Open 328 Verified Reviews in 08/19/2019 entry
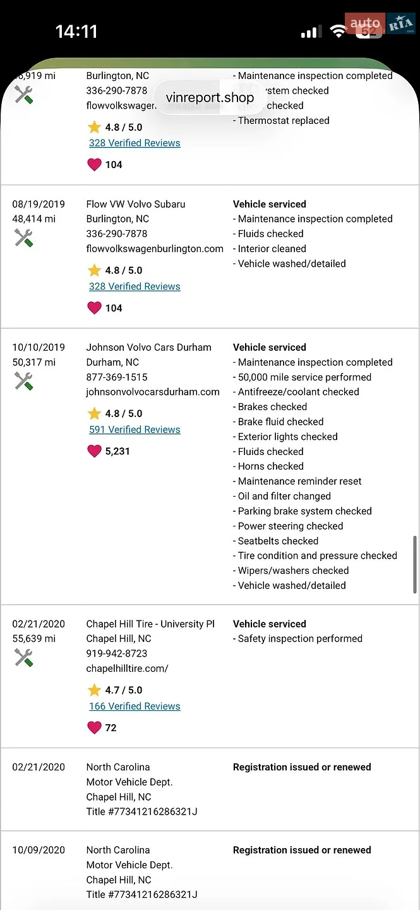The height and width of the screenshot is (910, 420). click(135, 286)
